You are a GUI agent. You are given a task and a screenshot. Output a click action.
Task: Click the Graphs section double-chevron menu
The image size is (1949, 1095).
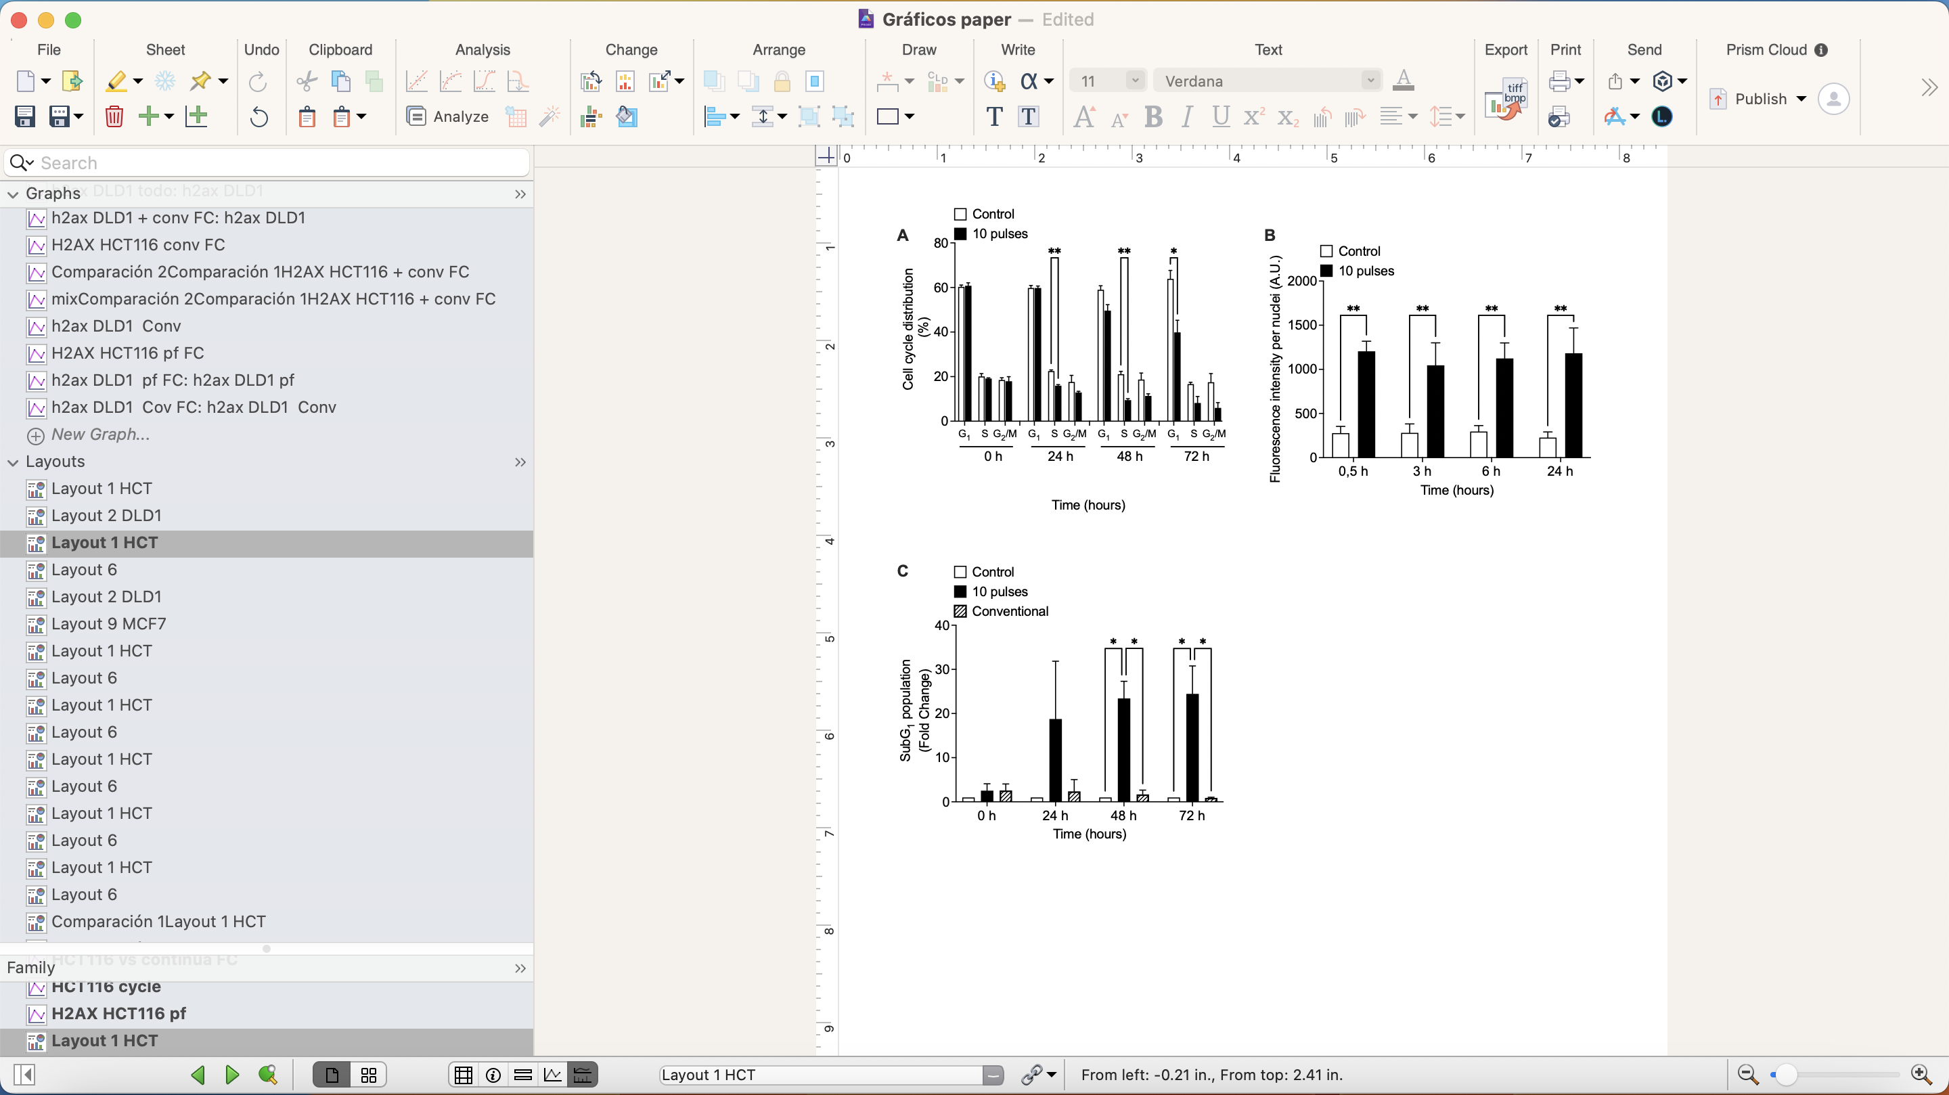(520, 194)
